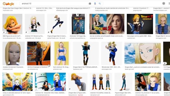Open the verdadera edad ign thumbnail
Screen dimensions: 170x96
pos(143,53)
